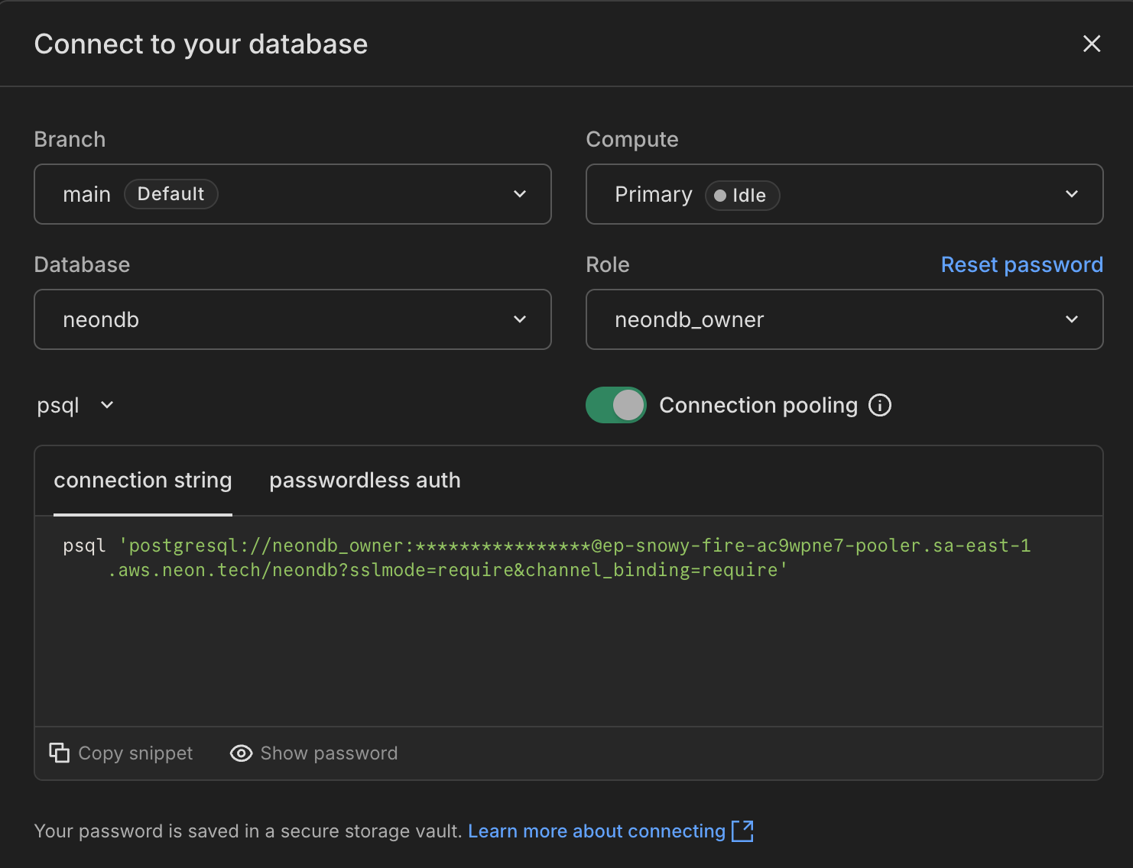Close the Connect to your database dialog
The image size is (1133, 868).
(x=1092, y=44)
